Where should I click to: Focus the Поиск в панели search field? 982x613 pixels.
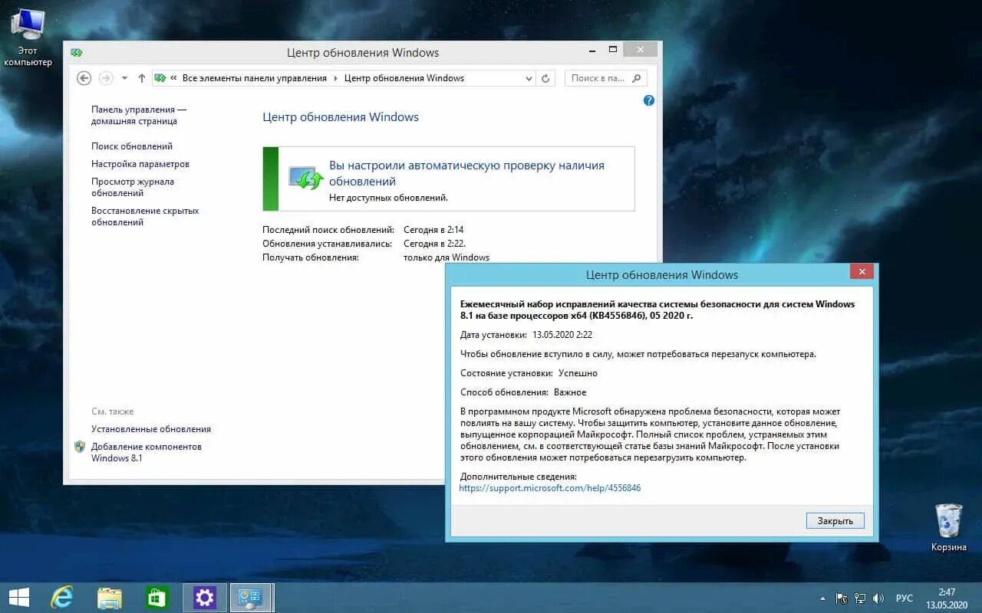pos(606,78)
